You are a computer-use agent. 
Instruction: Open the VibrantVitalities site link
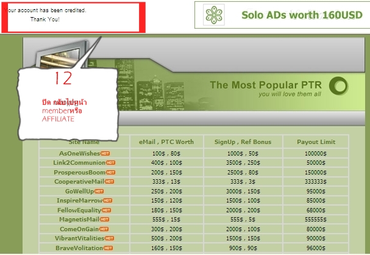coord(80,239)
